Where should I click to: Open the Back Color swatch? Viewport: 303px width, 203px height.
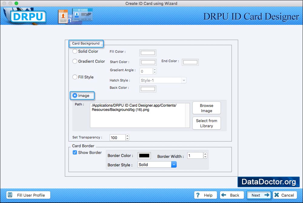[148, 89]
